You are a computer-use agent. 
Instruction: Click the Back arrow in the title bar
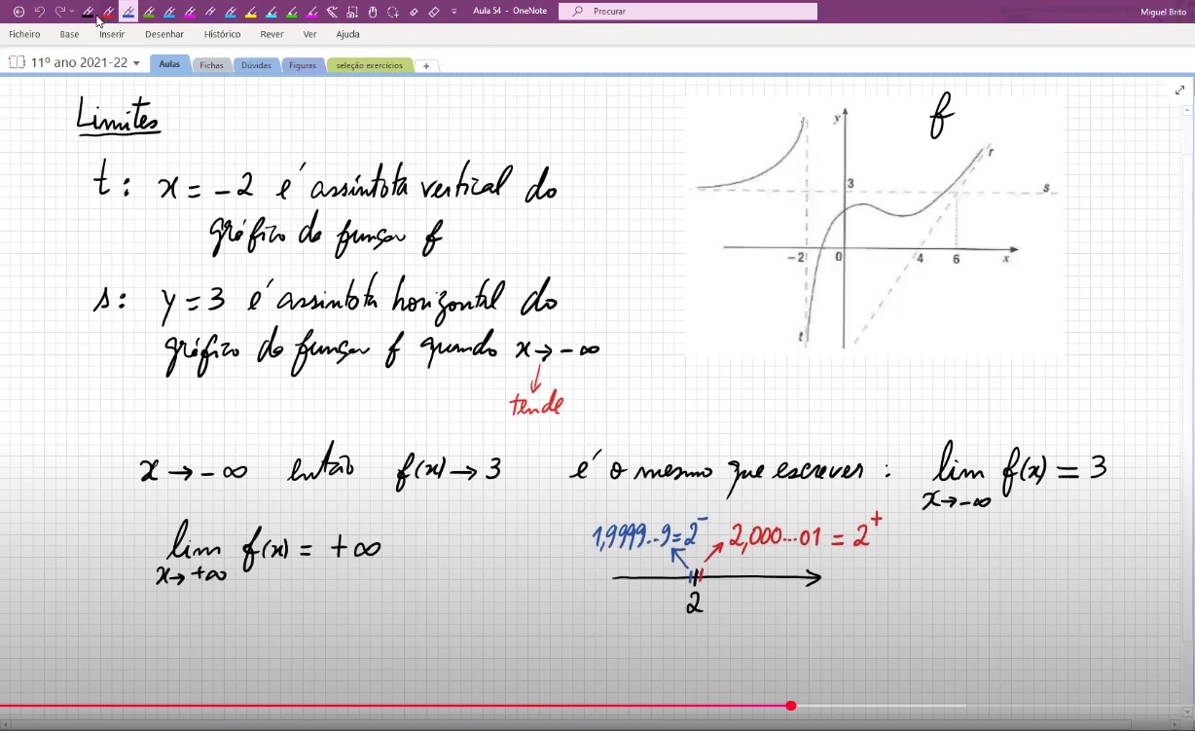coord(18,12)
